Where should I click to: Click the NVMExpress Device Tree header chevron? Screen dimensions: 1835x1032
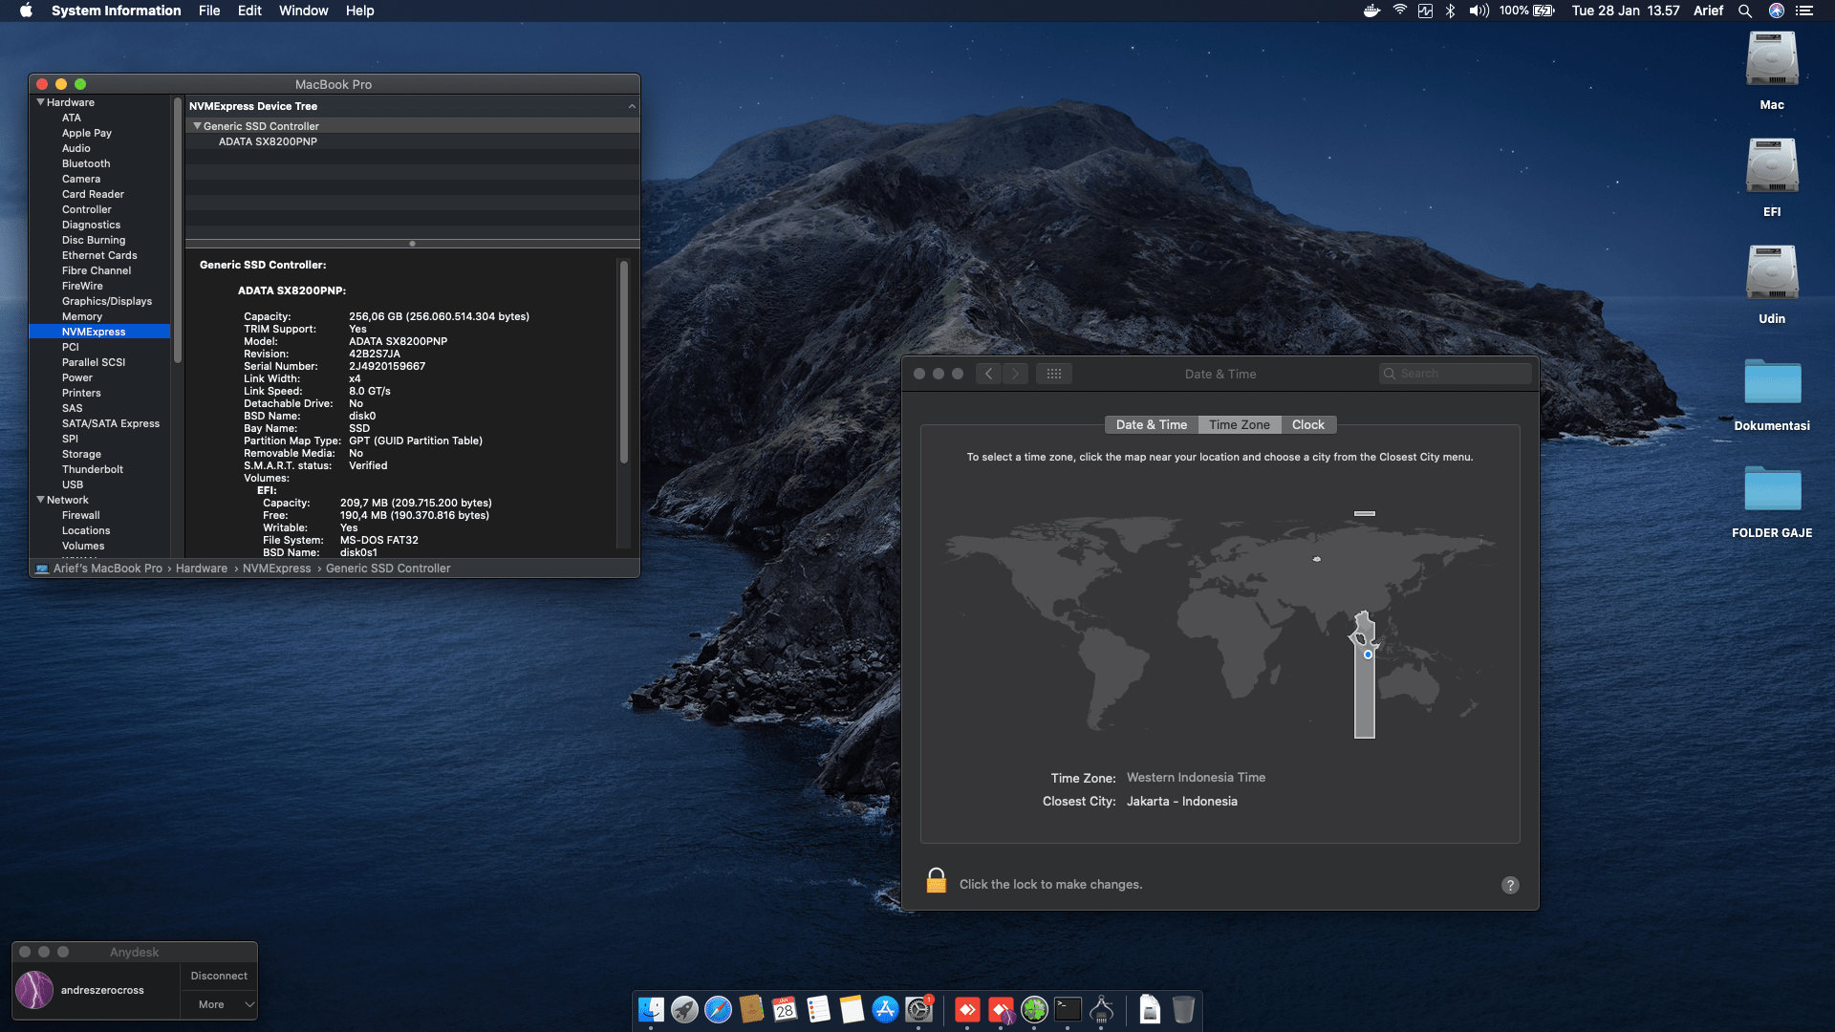tap(632, 106)
